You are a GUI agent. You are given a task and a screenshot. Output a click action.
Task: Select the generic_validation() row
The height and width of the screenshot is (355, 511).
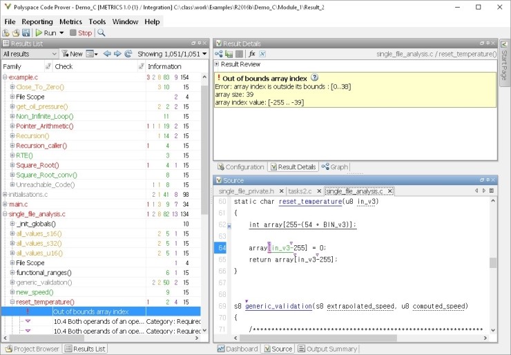(x=101, y=282)
